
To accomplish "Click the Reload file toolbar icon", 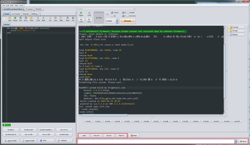I will click(15, 19).
